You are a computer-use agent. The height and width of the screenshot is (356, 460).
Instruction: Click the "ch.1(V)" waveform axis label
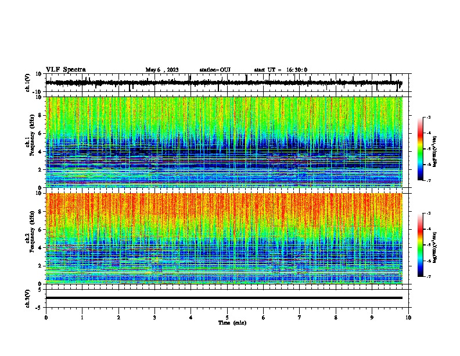tap(28, 83)
